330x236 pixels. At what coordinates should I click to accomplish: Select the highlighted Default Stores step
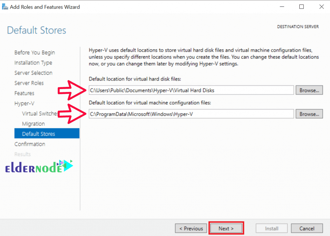(47, 133)
